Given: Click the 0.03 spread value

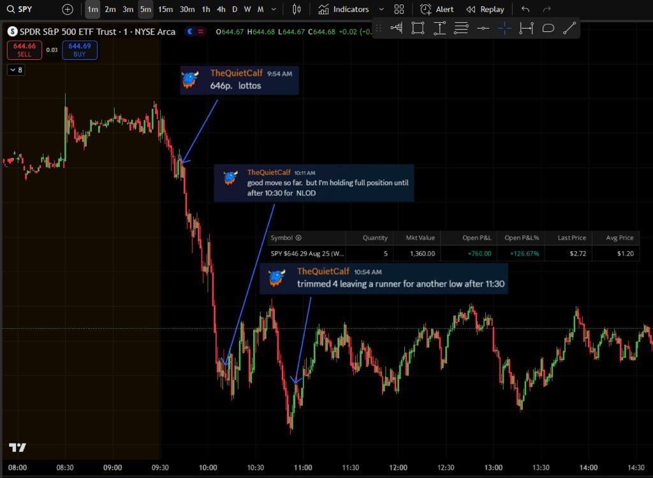Looking at the screenshot, I should pyautogui.click(x=52, y=50).
